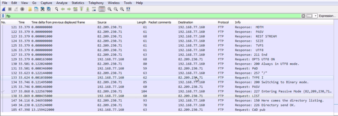This screenshot has height=116, width=338.
Task: Find a packet with the magnifier icon
Action: tap(56, 9)
